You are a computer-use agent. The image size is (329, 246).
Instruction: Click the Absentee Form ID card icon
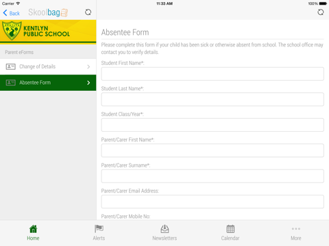(10, 83)
